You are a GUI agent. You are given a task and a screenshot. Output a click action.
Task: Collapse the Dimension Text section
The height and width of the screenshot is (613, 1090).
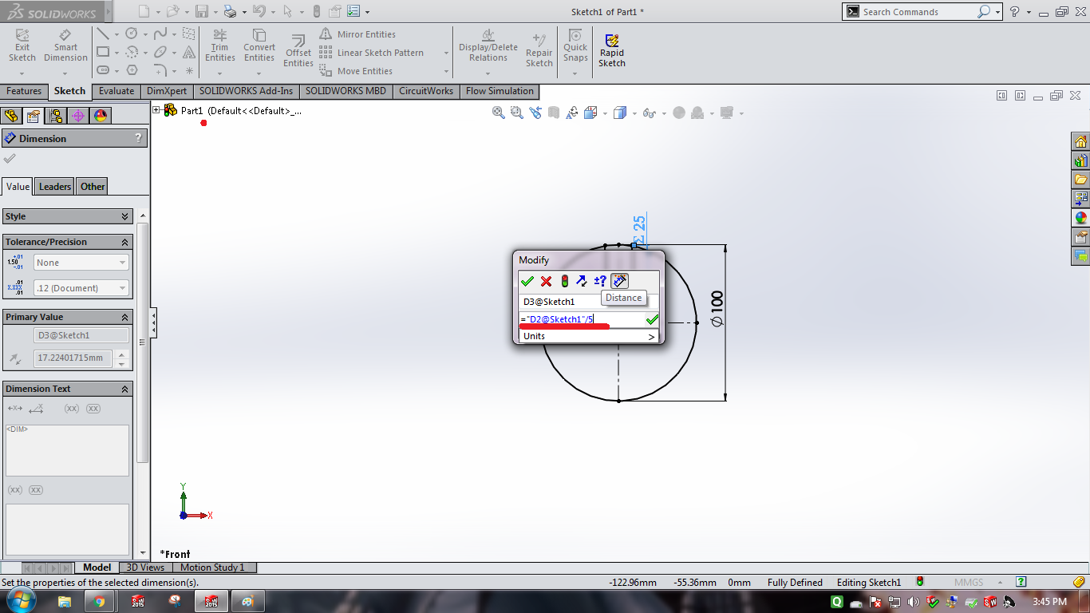click(125, 389)
